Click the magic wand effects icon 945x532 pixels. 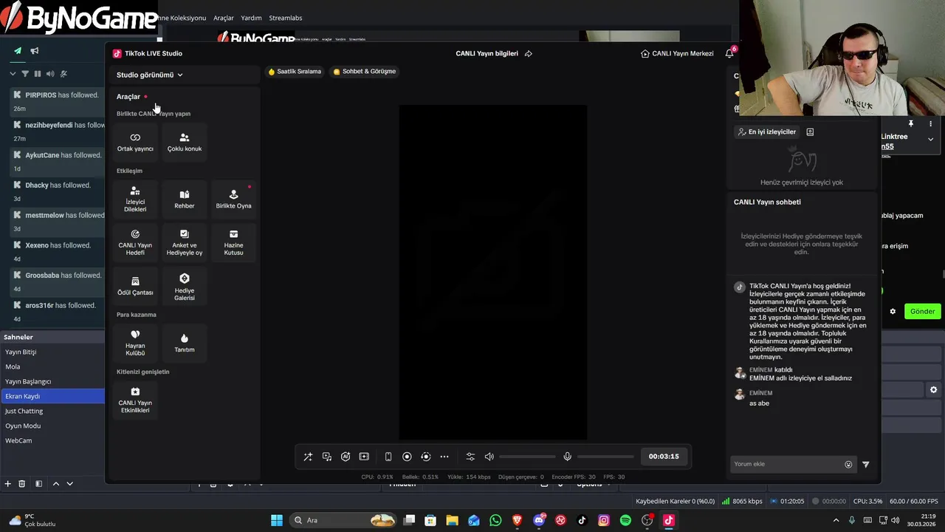click(308, 457)
